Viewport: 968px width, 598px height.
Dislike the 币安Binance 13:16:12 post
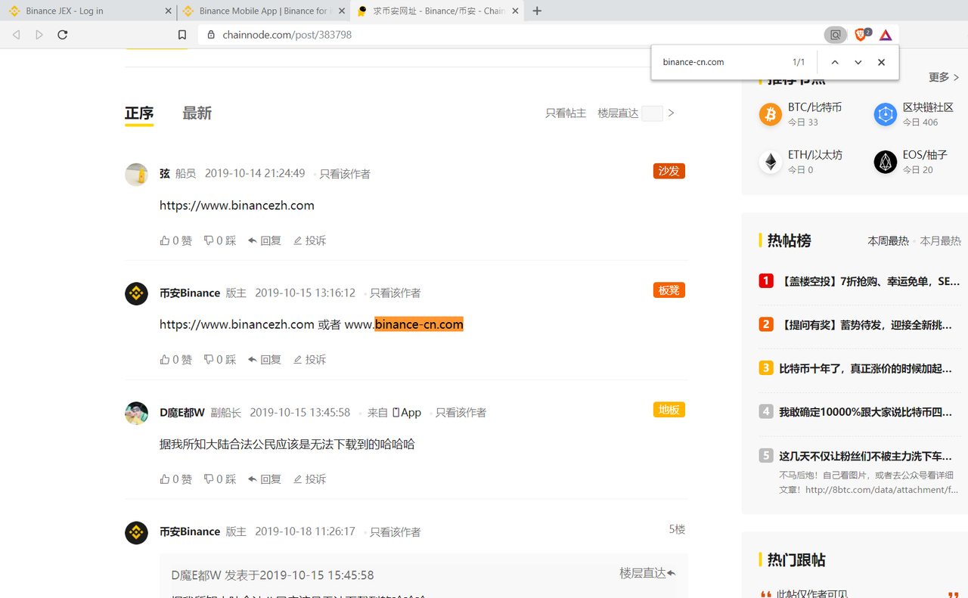(220, 360)
